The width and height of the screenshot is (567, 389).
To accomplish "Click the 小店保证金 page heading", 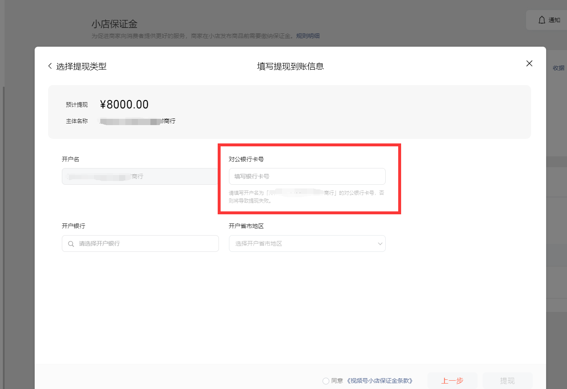I will click(114, 24).
